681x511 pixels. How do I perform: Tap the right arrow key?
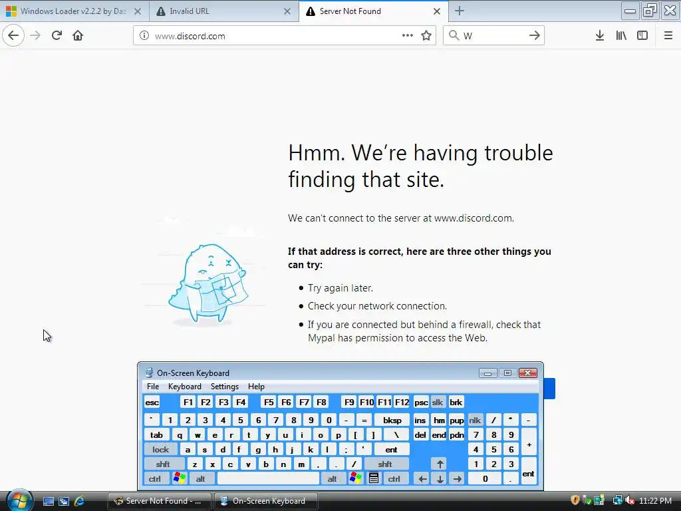click(x=458, y=479)
